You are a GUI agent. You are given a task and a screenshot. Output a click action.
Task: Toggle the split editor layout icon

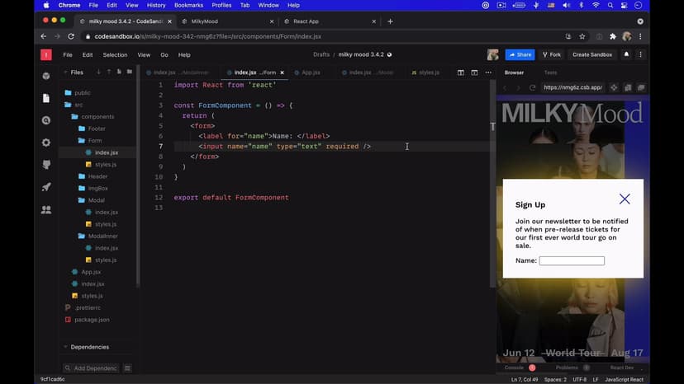[x=461, y=73]
